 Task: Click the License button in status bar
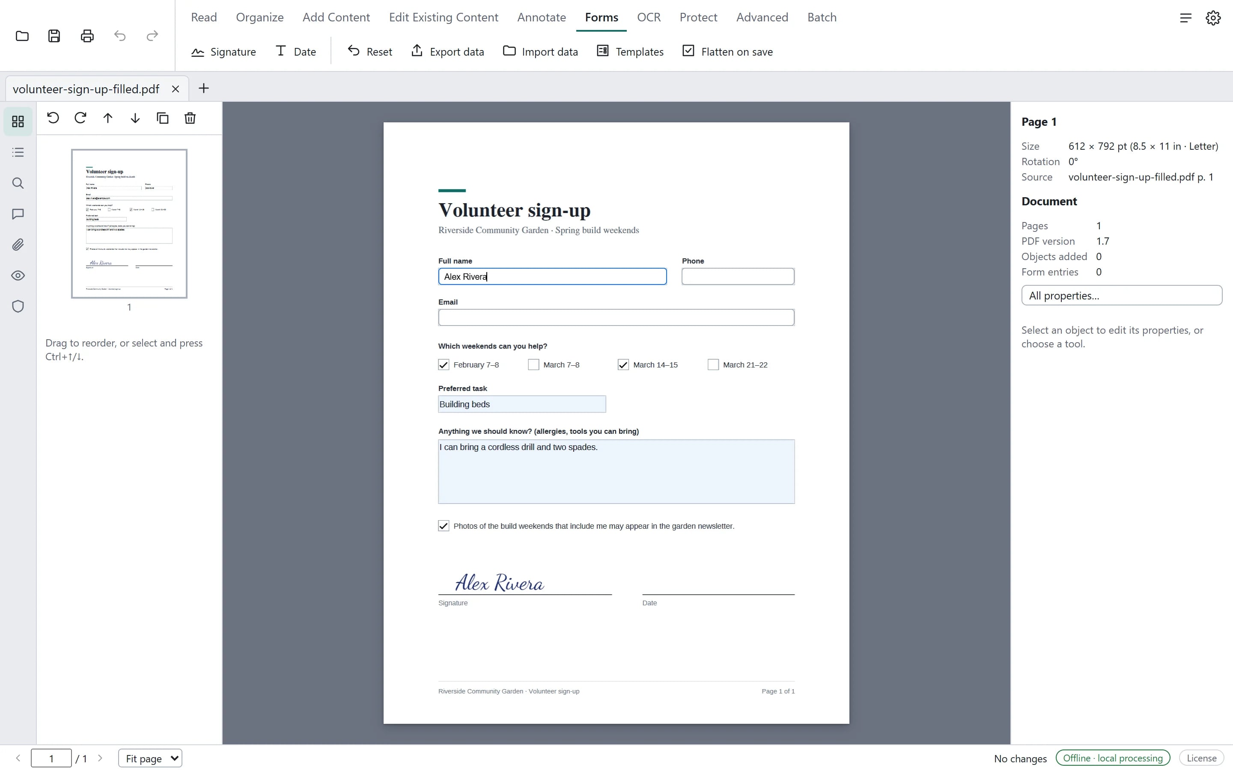click(1201, 758)
